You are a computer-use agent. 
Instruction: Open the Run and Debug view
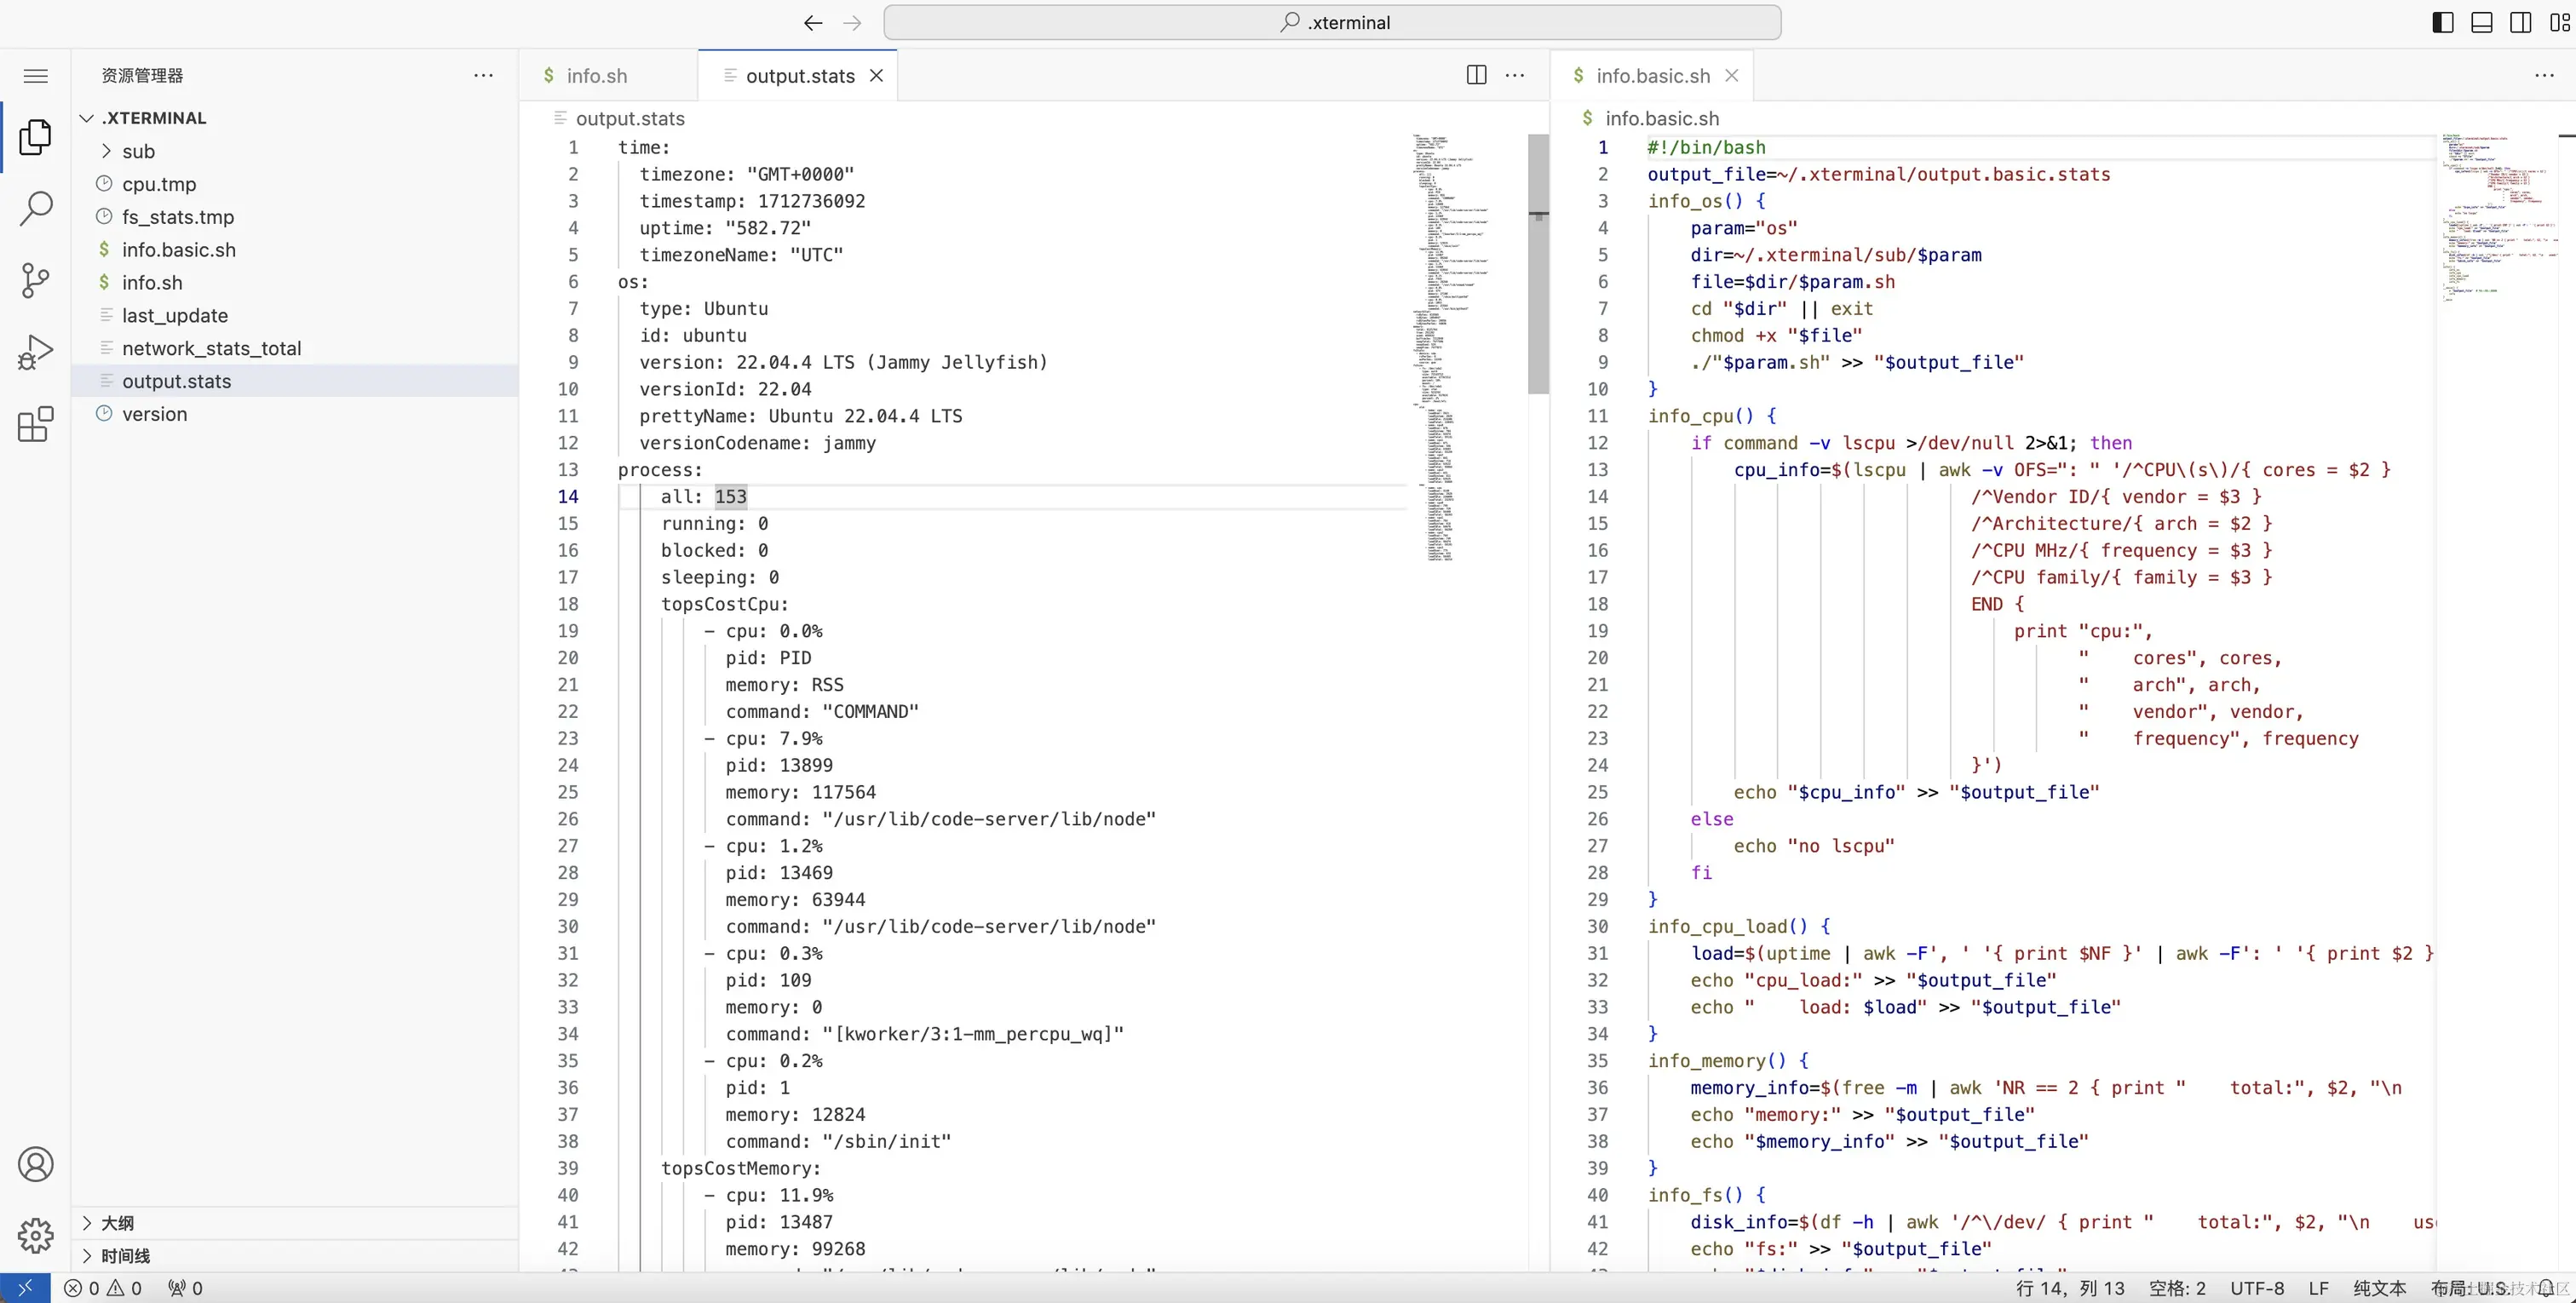36,352
